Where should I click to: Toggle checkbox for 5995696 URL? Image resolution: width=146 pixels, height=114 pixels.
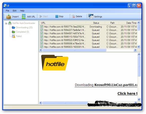click(x=42, y=44)
